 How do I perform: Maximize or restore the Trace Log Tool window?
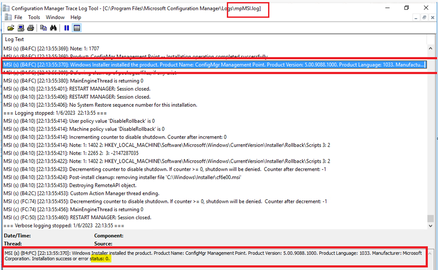pyautogui.click(x=407, y=8)
